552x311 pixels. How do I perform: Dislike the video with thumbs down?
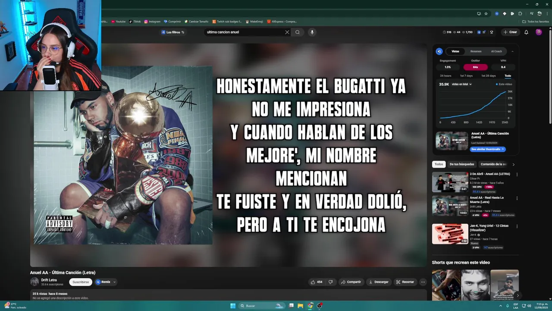(331, 282)
